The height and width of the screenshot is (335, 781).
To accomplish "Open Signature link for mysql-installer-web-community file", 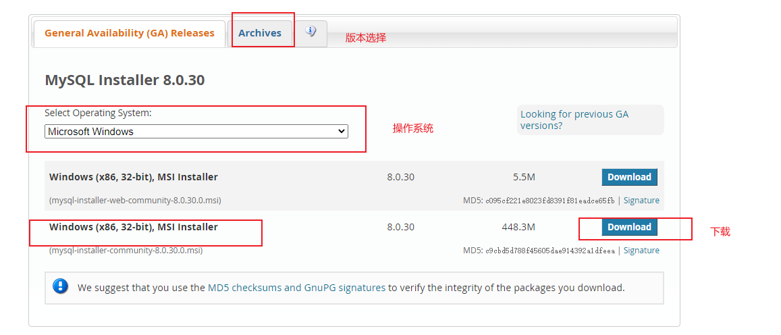I will point(641,201).
